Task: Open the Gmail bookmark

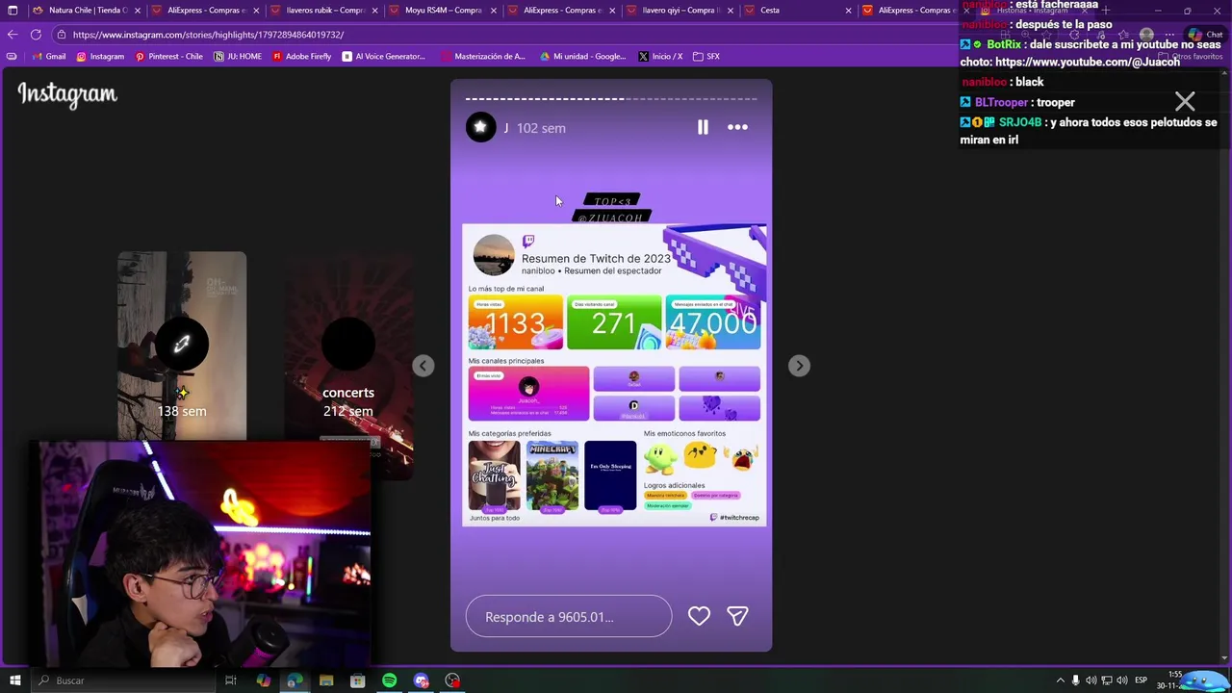Action: point(48,57)
